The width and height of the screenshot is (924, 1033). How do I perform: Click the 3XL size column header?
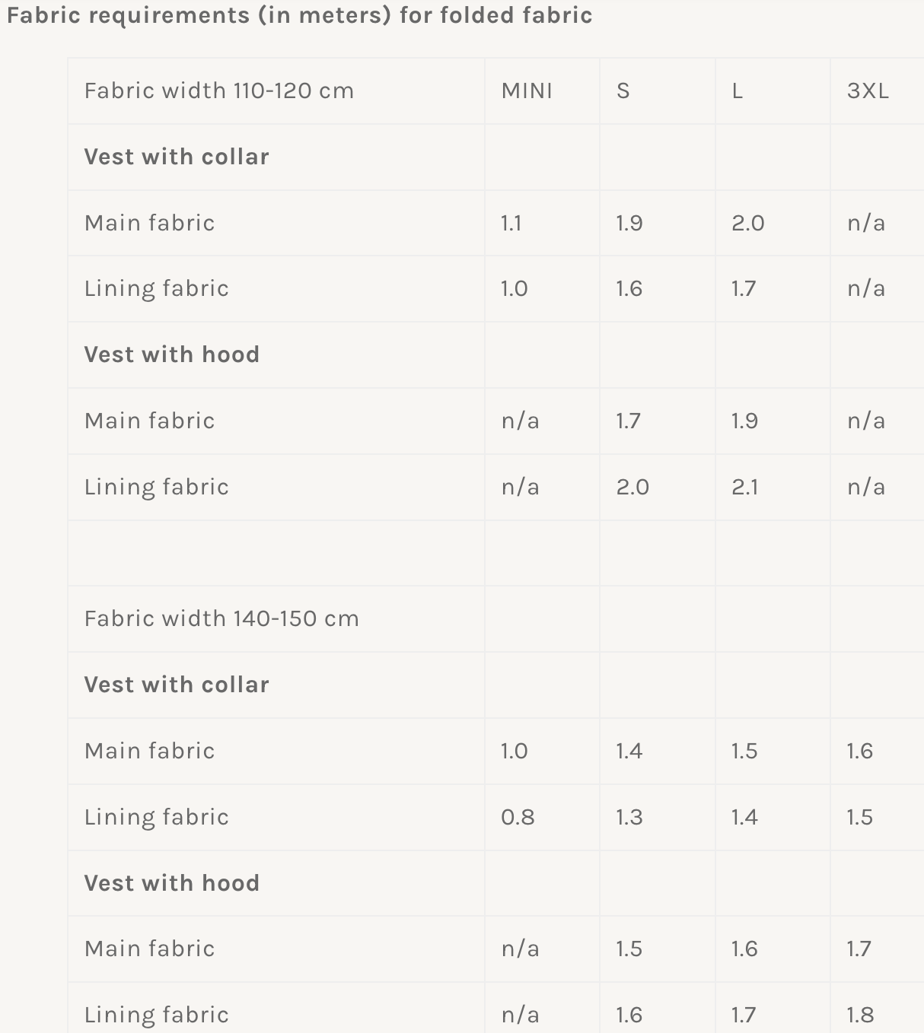(x=868, y=91)
